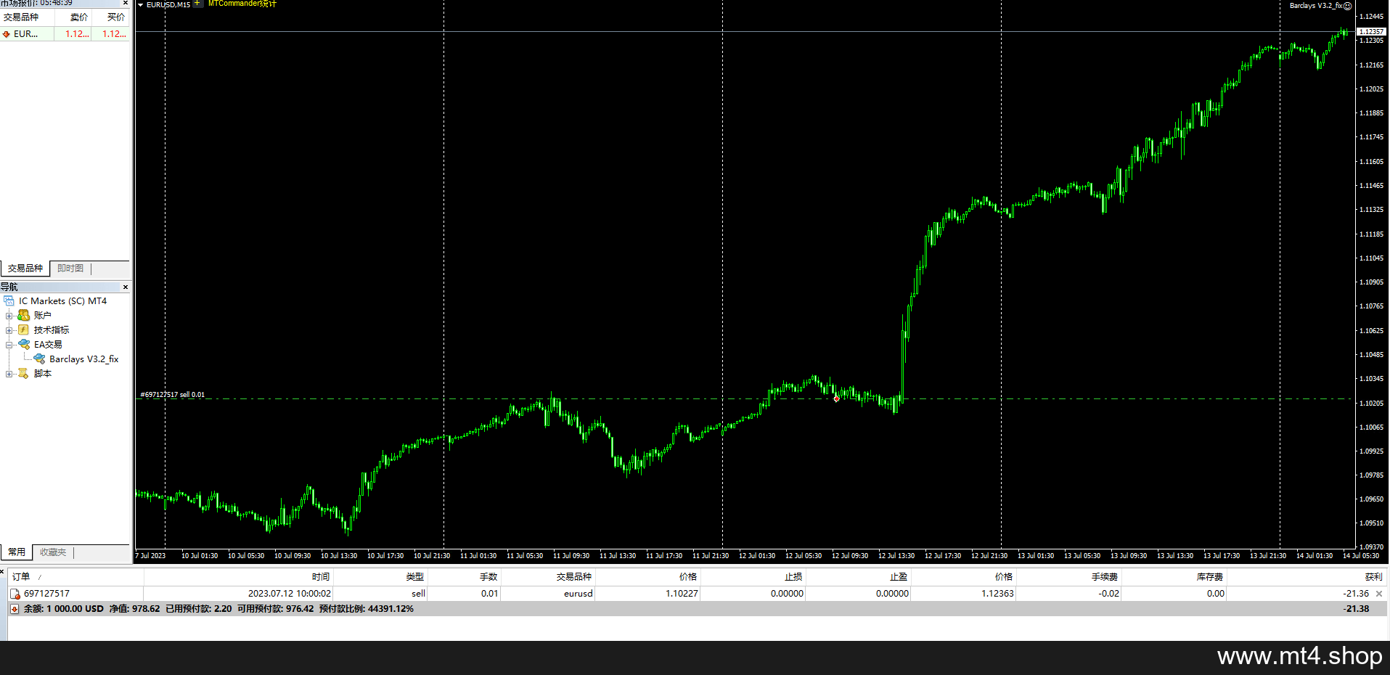The width and height of the screenshot is (1390, 675).
Task: Select IC Markets (SC) MT4 tree label
Action: pos(62,300)
